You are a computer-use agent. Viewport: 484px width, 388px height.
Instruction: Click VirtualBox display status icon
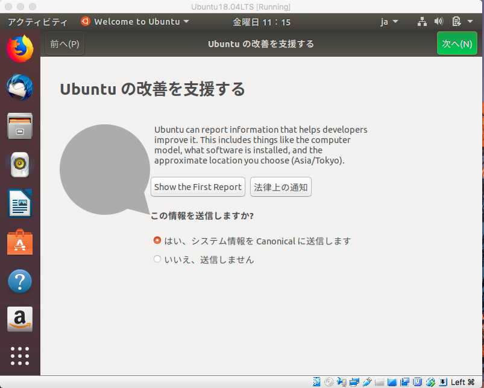pos(392,383)
